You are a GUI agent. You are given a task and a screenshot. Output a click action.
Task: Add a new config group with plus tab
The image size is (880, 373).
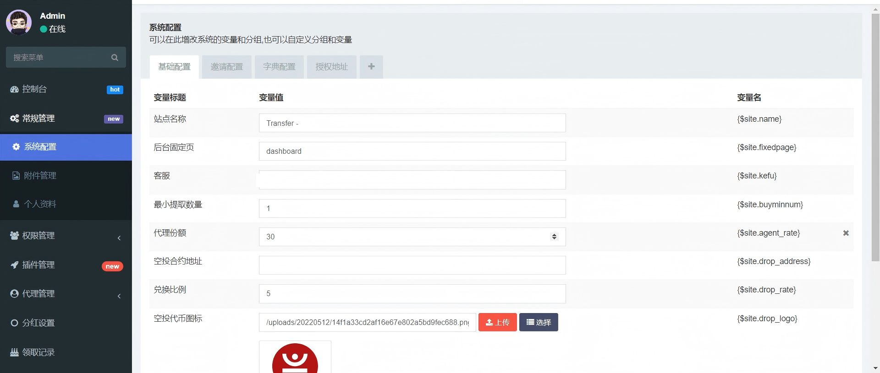pos(371,67)
